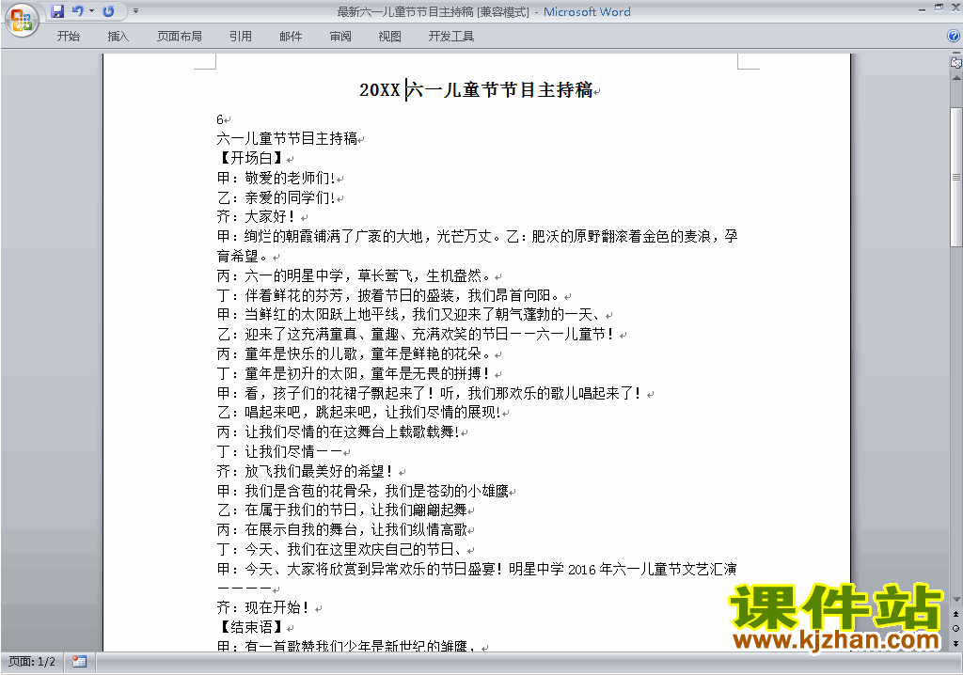Click the line 丙：让我们尽情的在这舞台上载歌载舞
Screen dimensions: 963x675
pos(339,432)
